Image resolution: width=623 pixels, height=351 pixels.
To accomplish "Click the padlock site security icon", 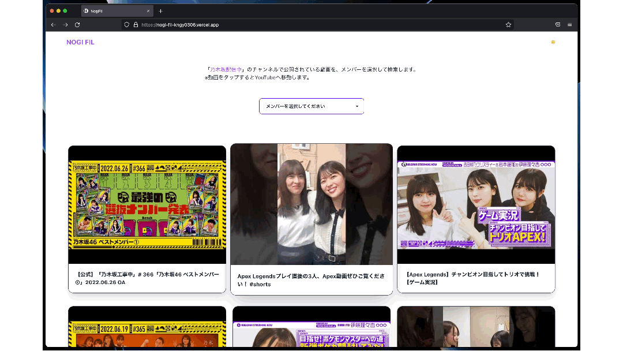I will [x=136, y=25].
